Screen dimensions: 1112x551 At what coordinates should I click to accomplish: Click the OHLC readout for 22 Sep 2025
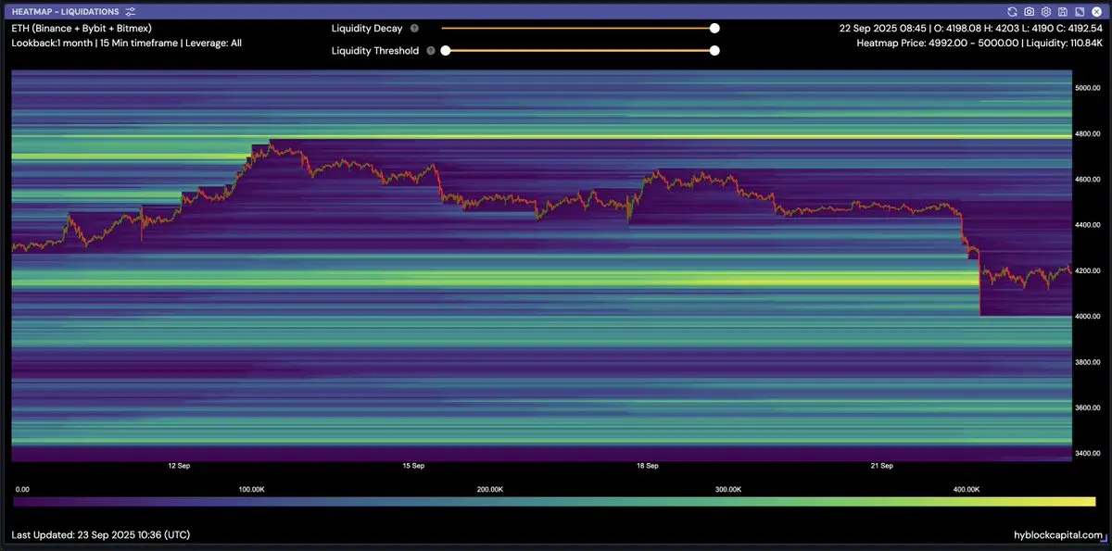tap(969, 29)
